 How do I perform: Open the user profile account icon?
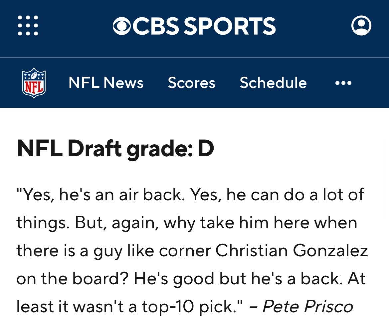coord(361,26)
